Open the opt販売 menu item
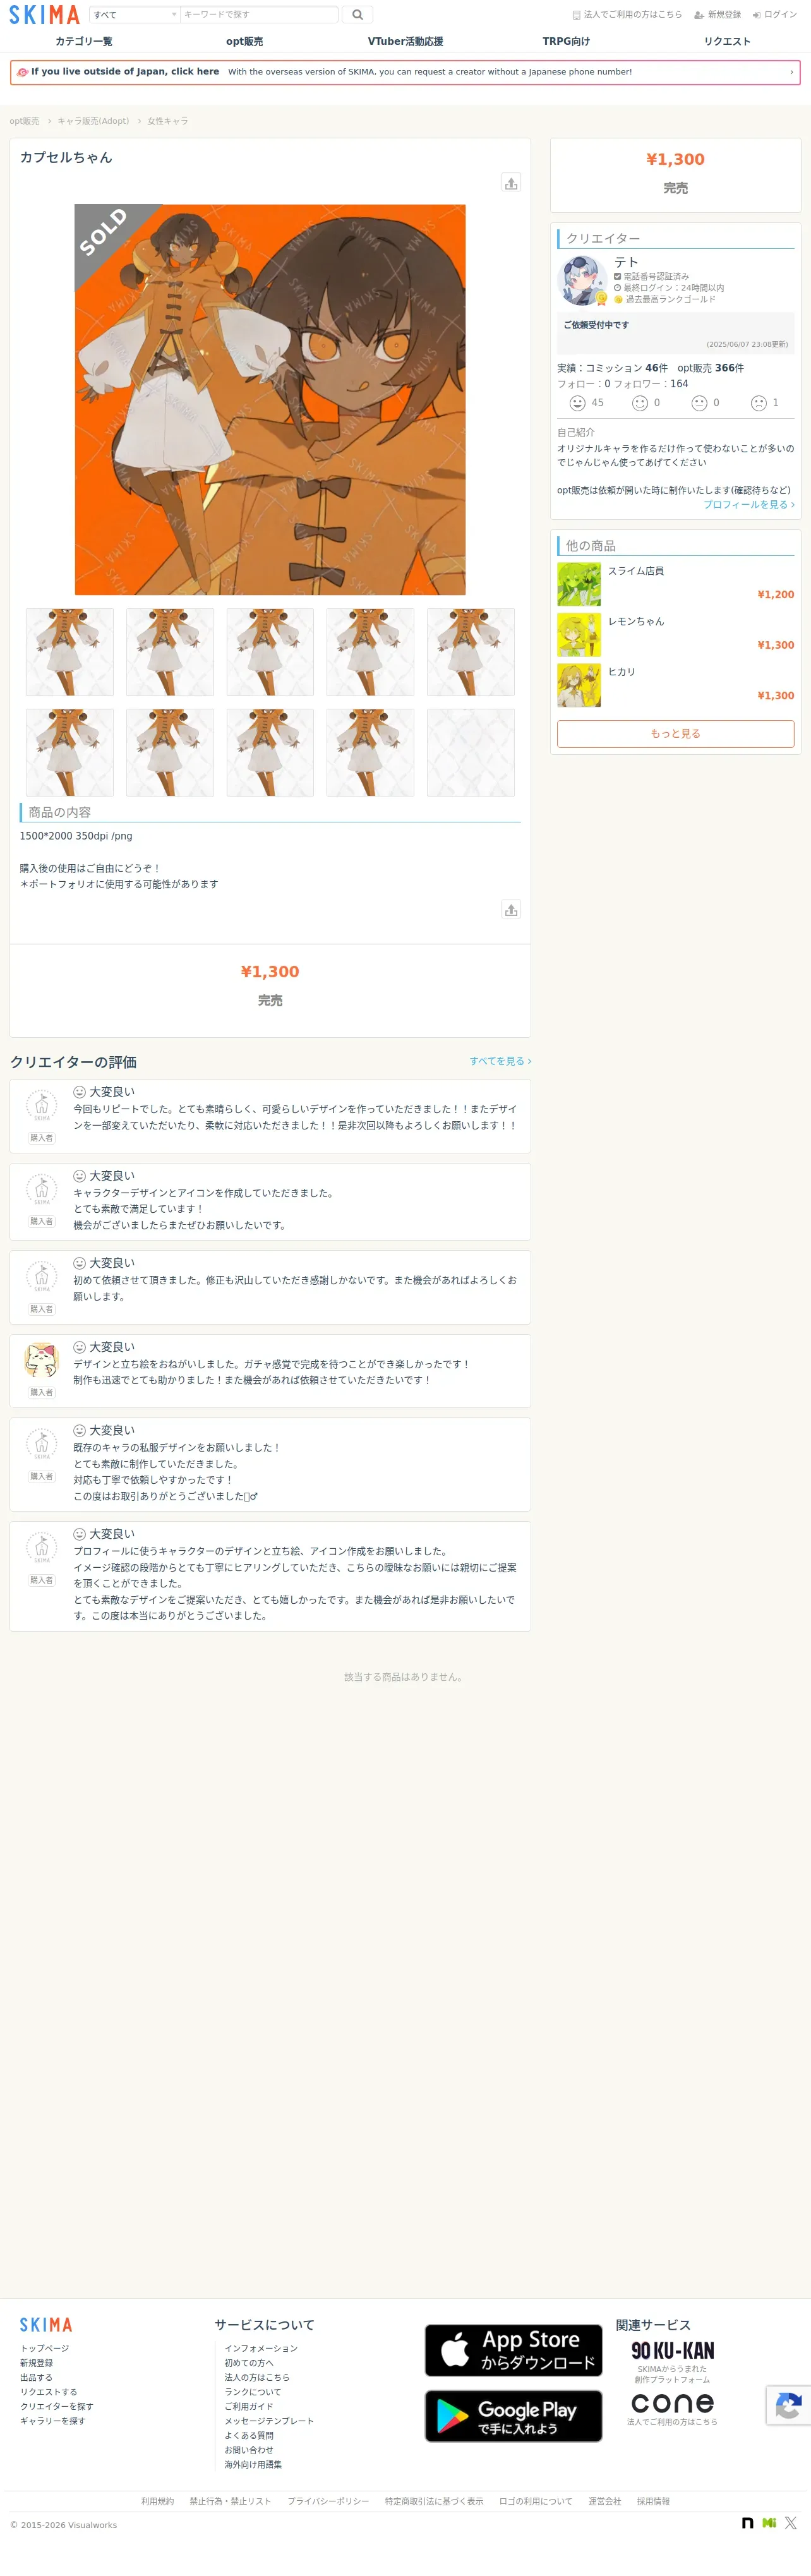The image size is (811, 2576). tap(244, 41)
